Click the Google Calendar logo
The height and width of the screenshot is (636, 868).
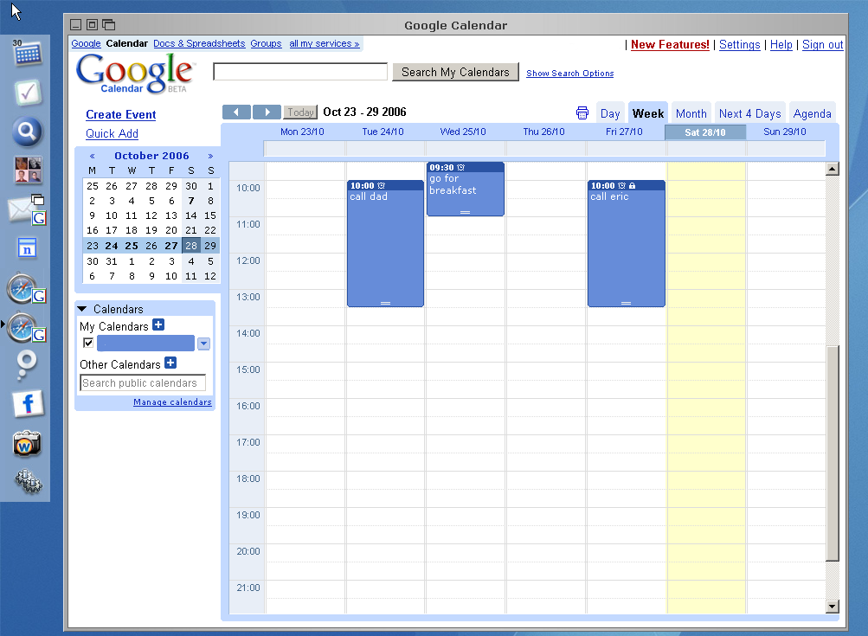(x=135, y=73)
